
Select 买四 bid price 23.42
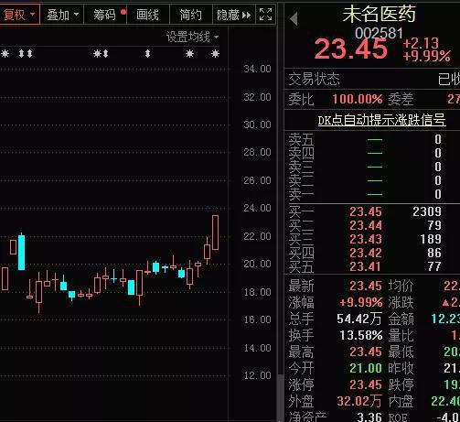click(366, 253)
